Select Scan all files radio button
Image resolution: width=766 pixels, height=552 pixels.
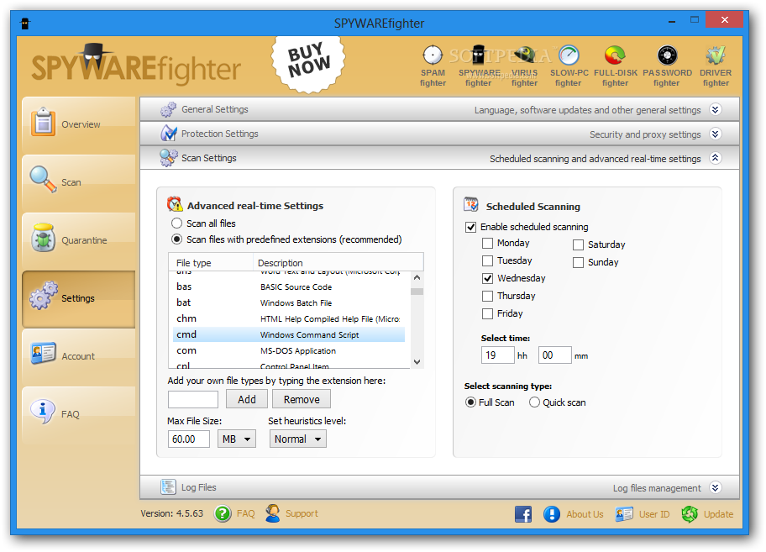pos(176,223)
